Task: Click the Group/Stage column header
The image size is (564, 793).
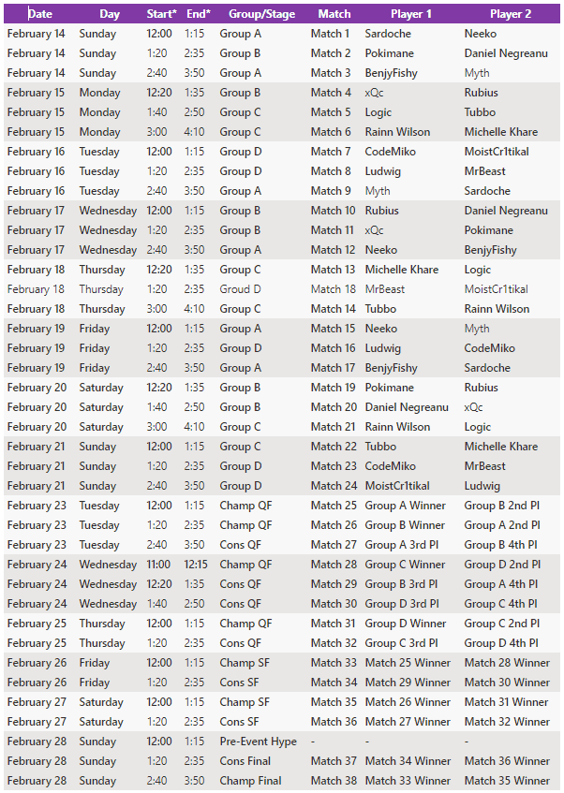Action: (261, 14)
